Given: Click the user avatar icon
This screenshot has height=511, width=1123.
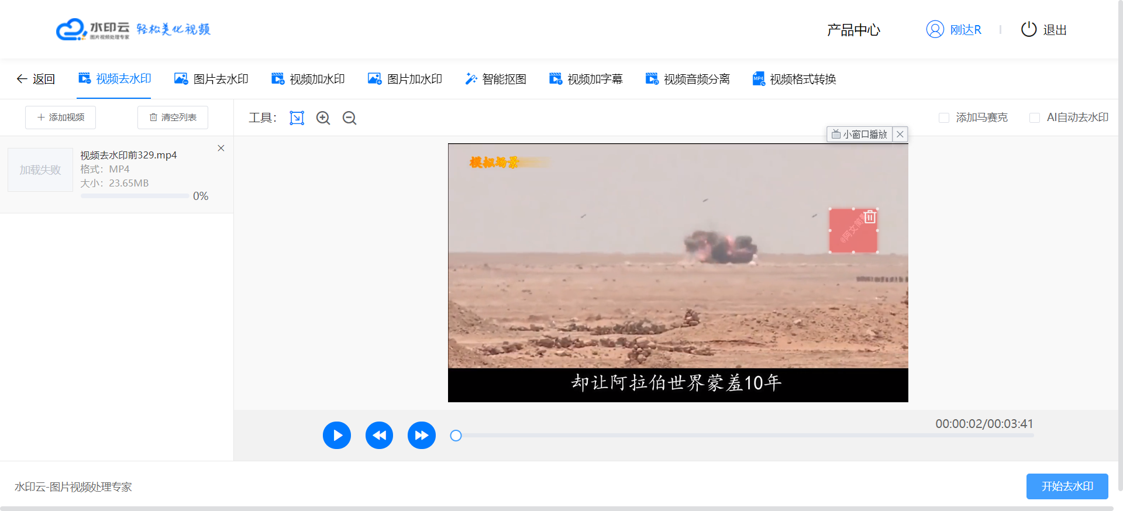Looking at the screenshot, I should coord(935,29).
